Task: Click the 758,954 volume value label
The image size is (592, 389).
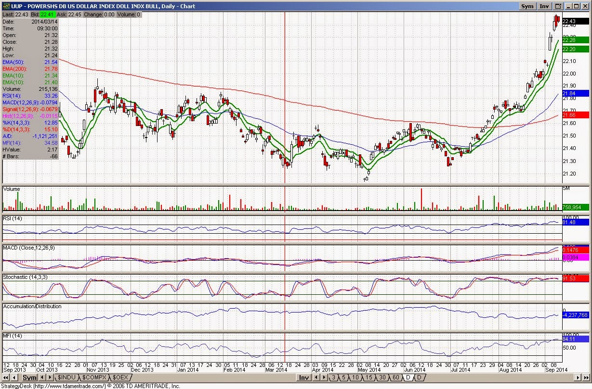Action: pos(575,208)
